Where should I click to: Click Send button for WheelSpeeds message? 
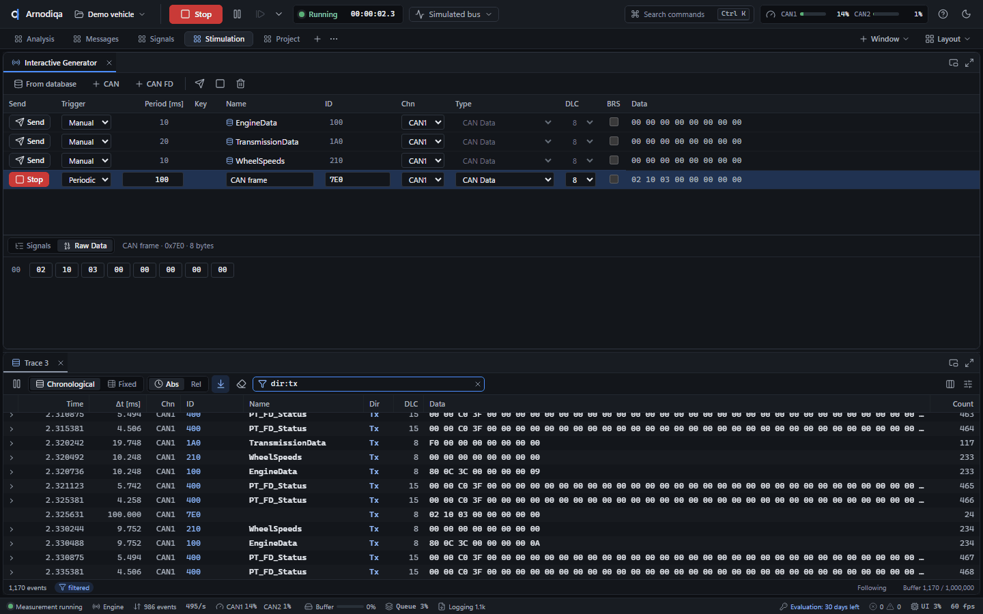[29, 161]
